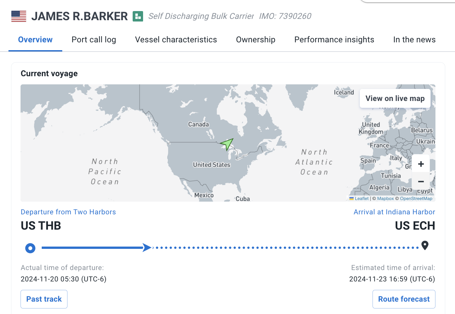Follow the Arrival at Indiana Harbor link
This screenshot has width=455, height=314.
394,212
